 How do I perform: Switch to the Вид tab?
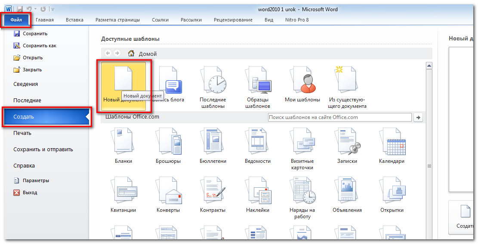(x=268, y=20)
